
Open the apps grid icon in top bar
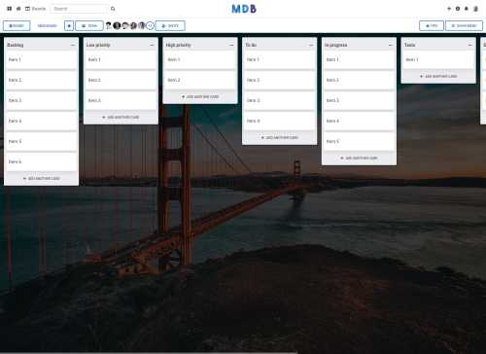(10, 9)
